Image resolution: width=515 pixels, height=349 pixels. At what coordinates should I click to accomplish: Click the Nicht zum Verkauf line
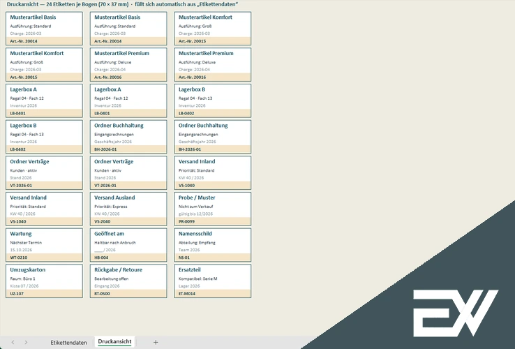pyautogui.click(x=196, y=207)
